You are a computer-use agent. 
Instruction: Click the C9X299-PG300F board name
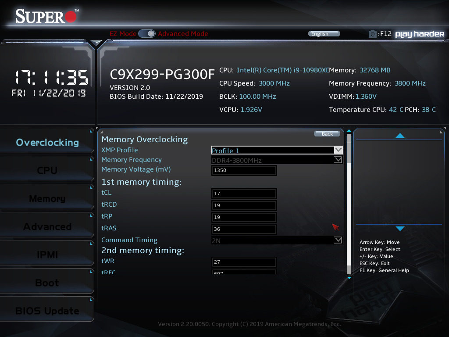pos(162,74)
